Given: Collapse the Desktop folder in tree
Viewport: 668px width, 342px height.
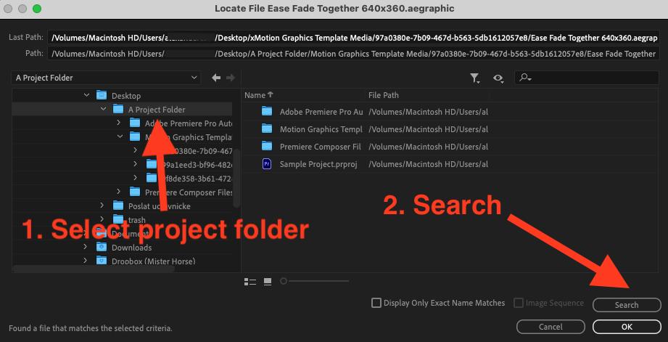Looking at the screenshot, I should pos(87,95).
